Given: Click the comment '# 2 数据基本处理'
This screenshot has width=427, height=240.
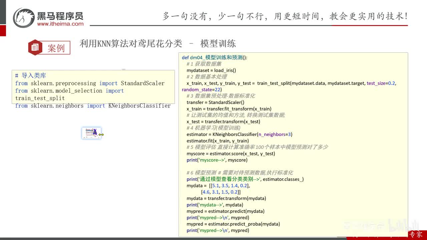Looking at the screenshot, I should (206, 77).
